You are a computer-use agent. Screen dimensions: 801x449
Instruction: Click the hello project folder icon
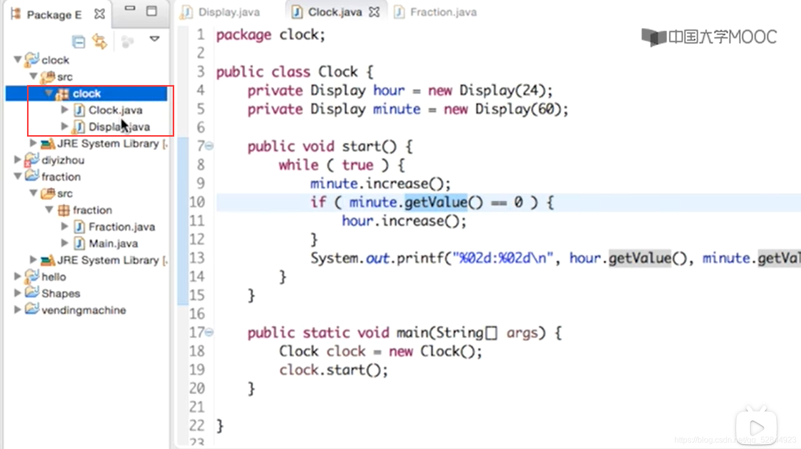coord(32,276)
